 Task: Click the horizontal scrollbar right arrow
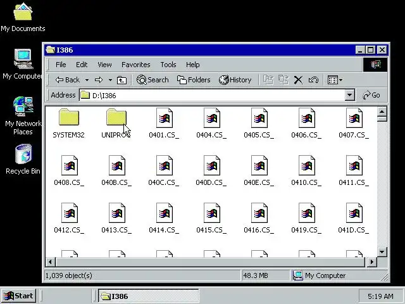(x=371, y=262)
